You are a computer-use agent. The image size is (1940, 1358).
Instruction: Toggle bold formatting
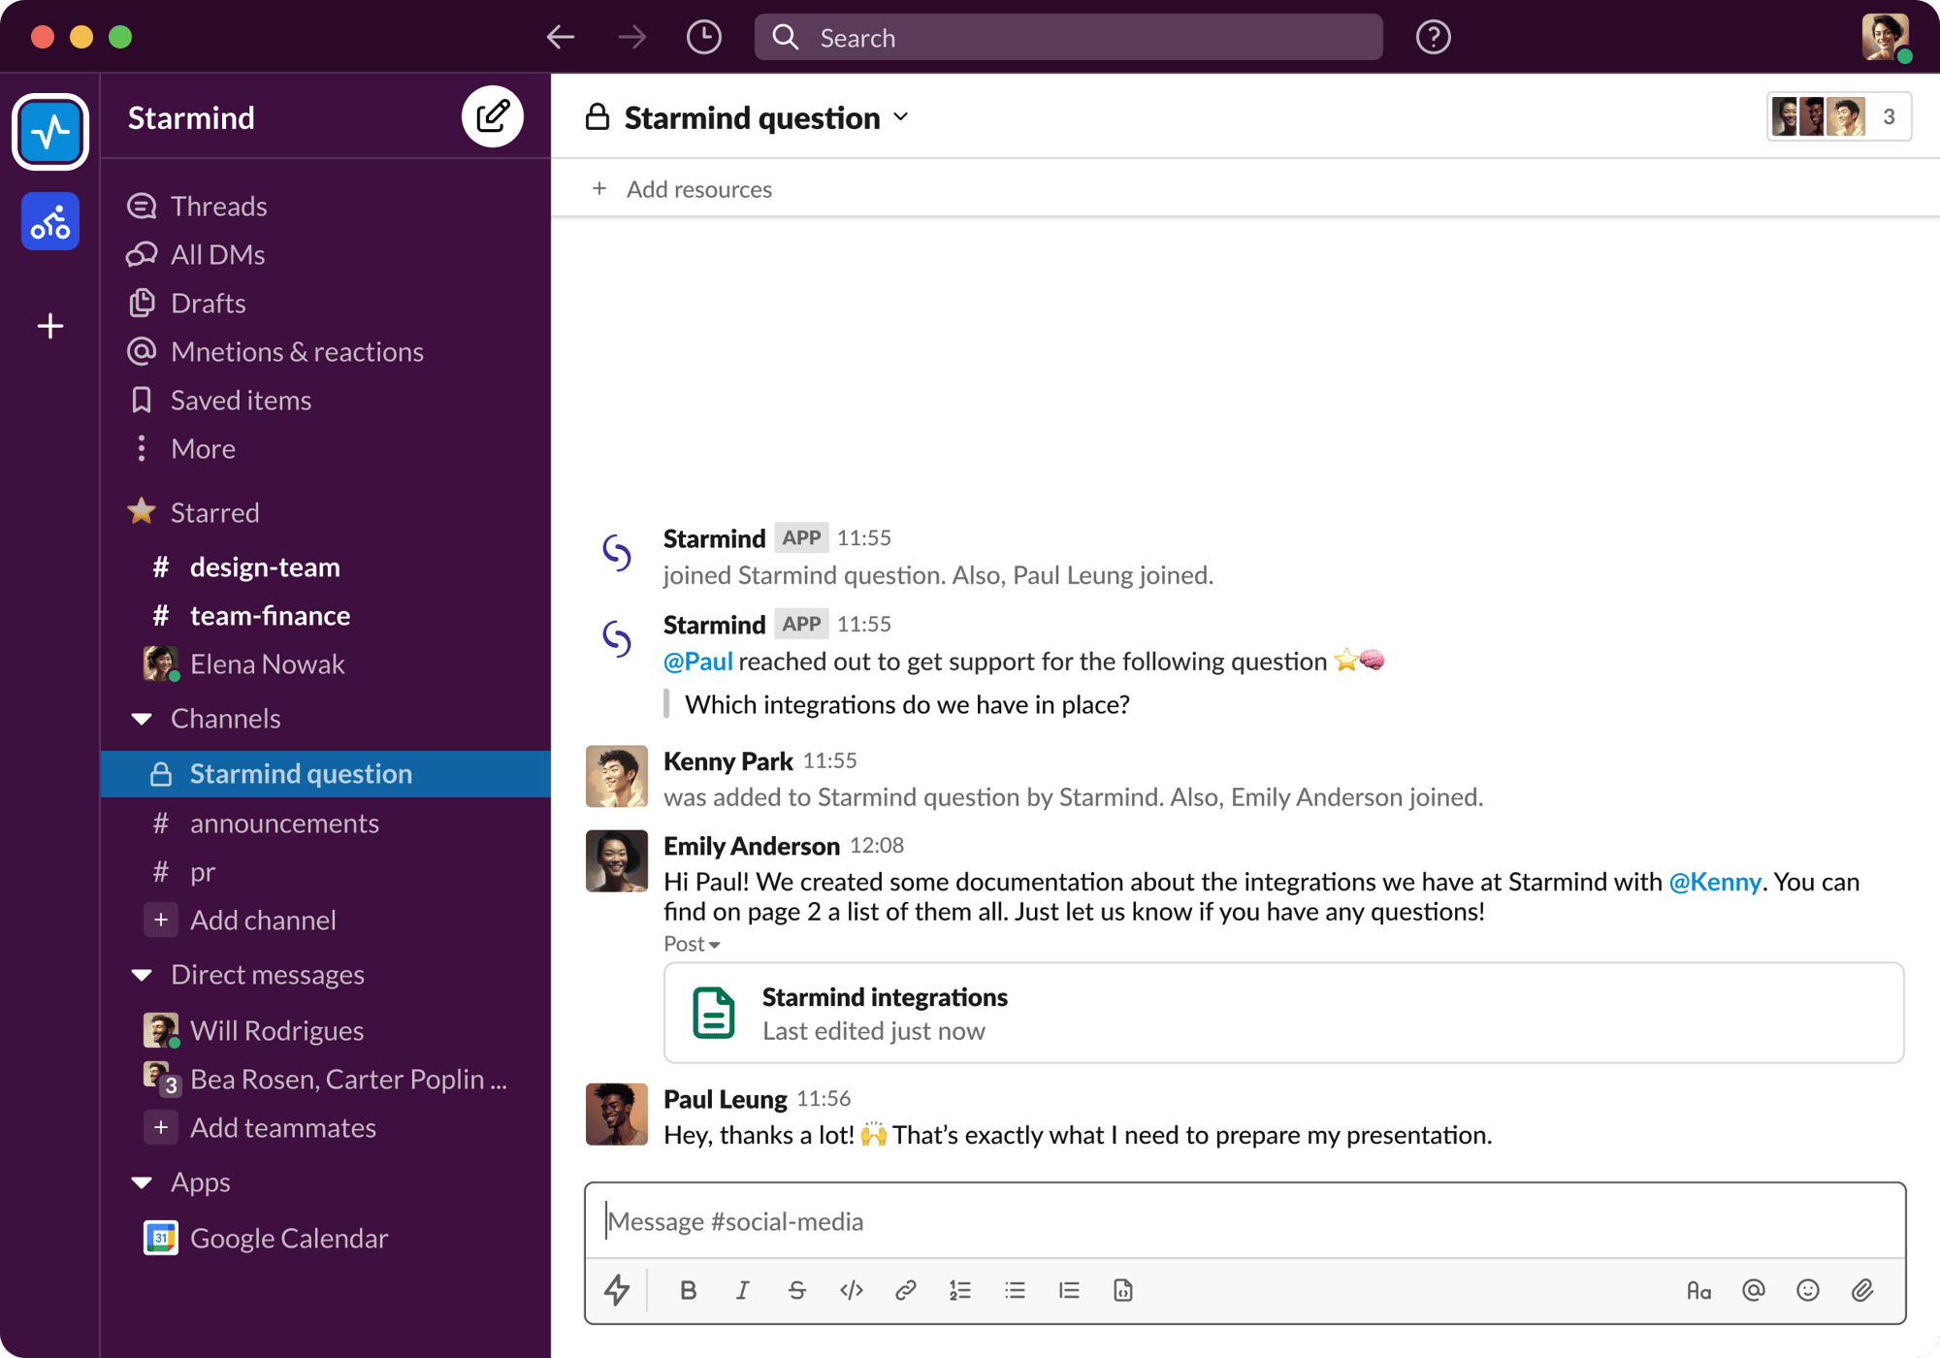[688, 1290]
